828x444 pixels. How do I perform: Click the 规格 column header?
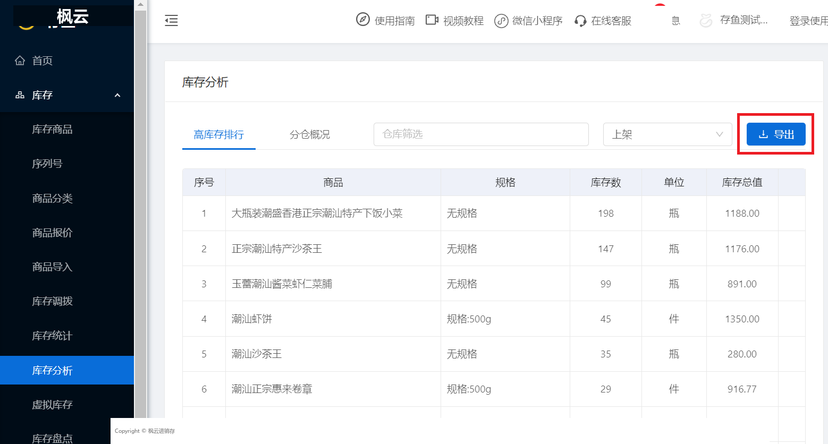[505, 183]
